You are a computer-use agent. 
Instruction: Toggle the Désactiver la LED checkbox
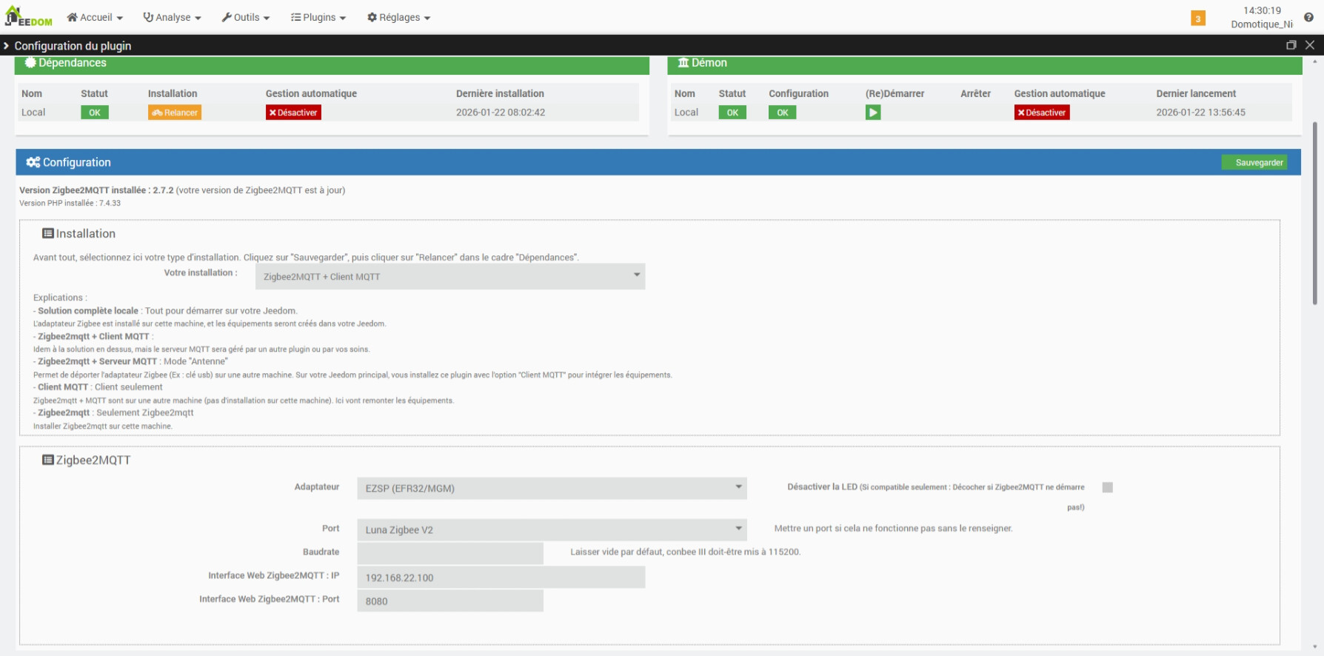point(1108,487)
